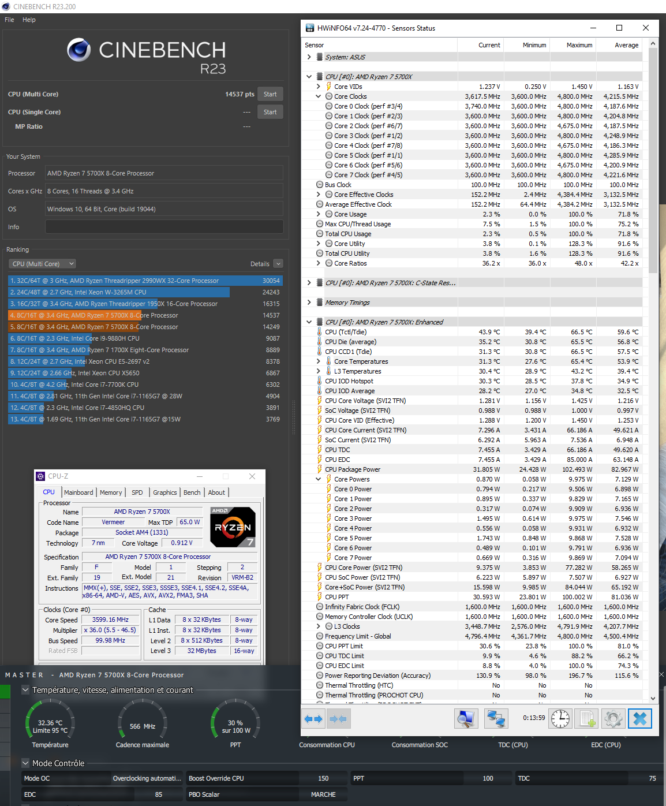Switch to Bench tab in CPU-Z
The width and height of the screenshot is (666, 806).
pyautogui.click(x=192, y=492)
